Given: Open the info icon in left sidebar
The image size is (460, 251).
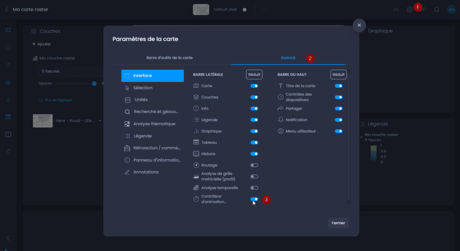Looking at the screenshot, I should point(8,48).
